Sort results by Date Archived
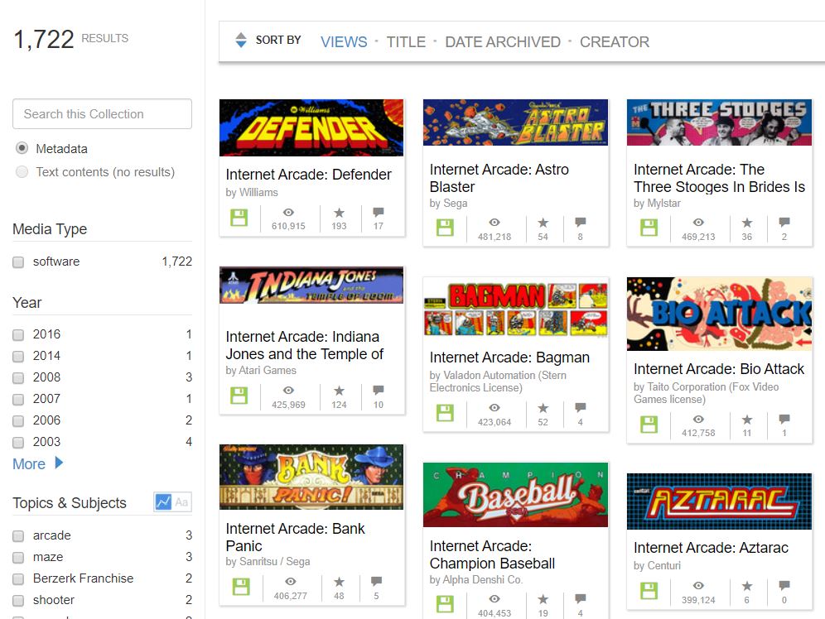The image size is (825, 619). pyautogui.click(x=503, y=42)
